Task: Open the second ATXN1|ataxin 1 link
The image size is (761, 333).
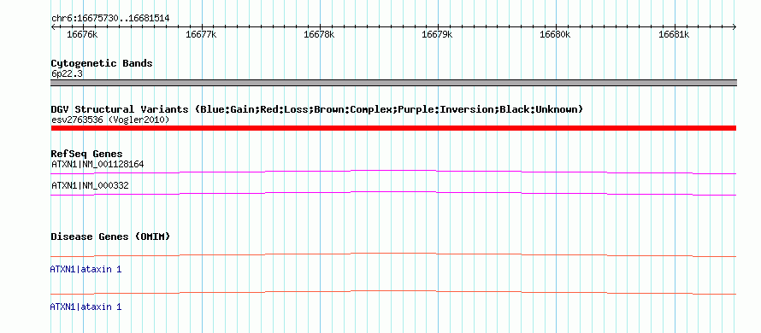Action: click(86, 307)
